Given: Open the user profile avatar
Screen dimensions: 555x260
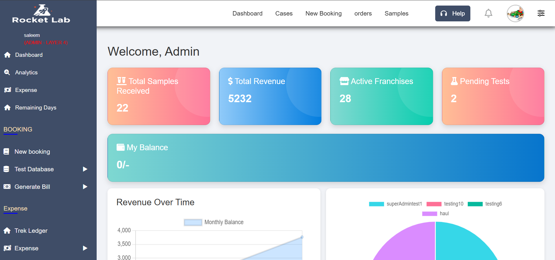Looking at the screenshot, I should tap(515, 13).
